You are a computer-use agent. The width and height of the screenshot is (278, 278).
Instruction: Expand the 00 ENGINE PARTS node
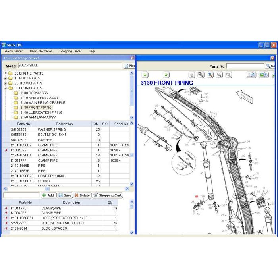5,73
